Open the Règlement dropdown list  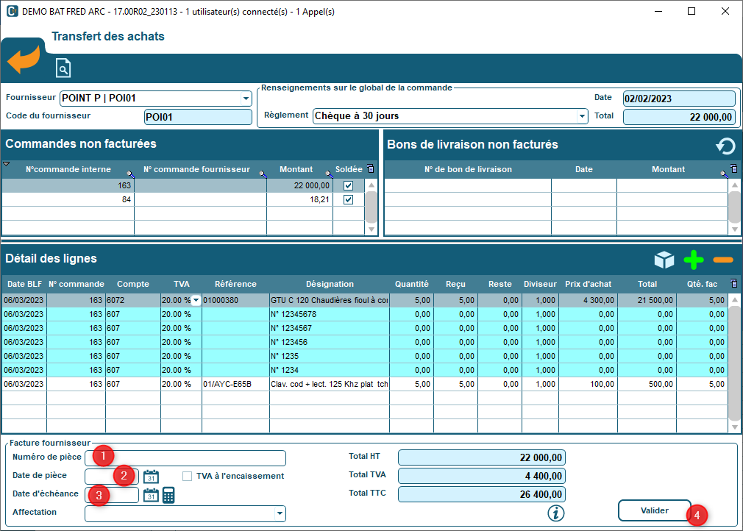click(582, 116)
